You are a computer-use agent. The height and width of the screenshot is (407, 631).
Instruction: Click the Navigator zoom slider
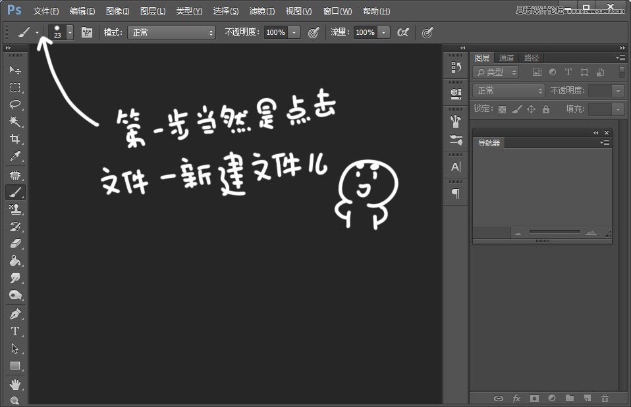point(555,232)
